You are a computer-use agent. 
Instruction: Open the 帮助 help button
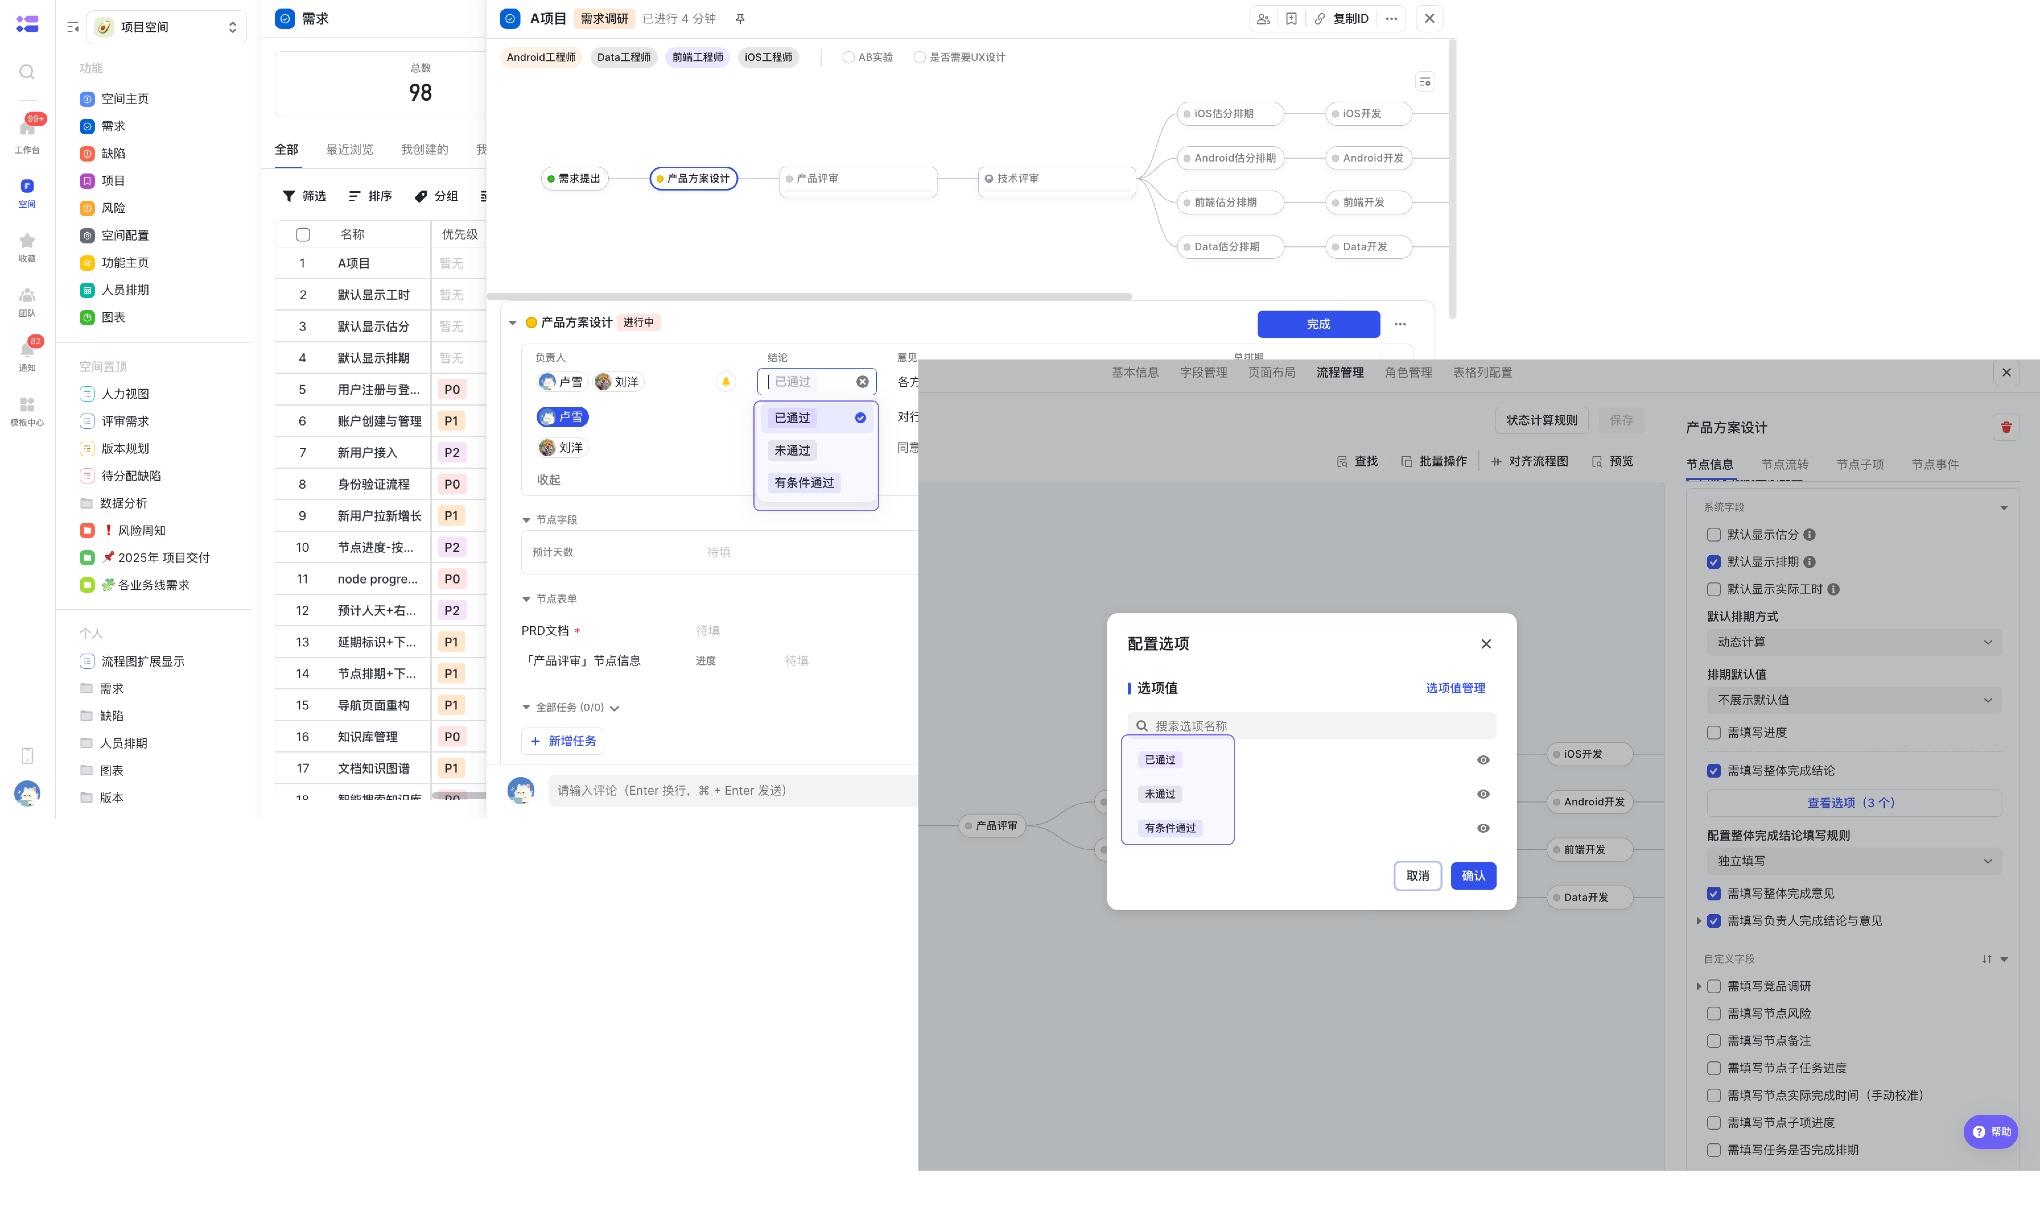point(1991,1132)
